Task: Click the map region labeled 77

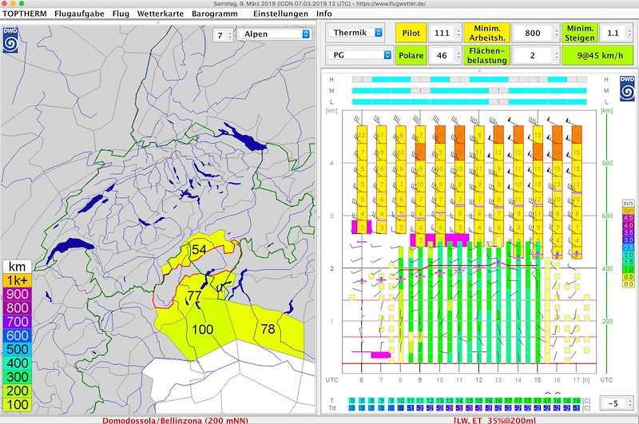Action: pyautogui.click(x=194, y=295)
